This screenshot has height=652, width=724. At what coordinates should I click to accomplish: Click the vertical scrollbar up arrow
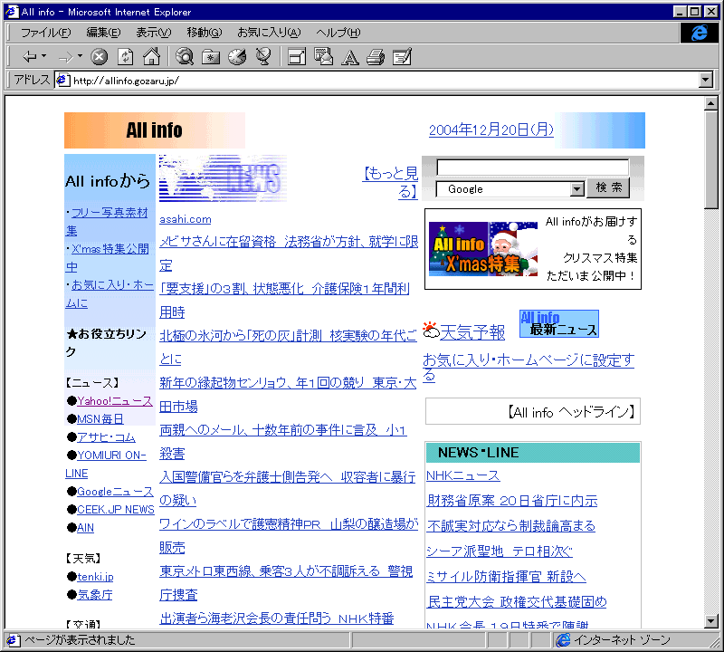click(x=711, y=103)
